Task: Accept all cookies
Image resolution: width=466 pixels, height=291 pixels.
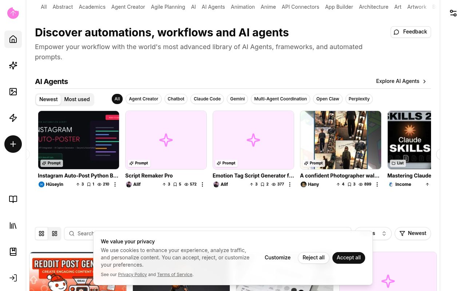Action: pyautogui.click(x=349, y=258)
